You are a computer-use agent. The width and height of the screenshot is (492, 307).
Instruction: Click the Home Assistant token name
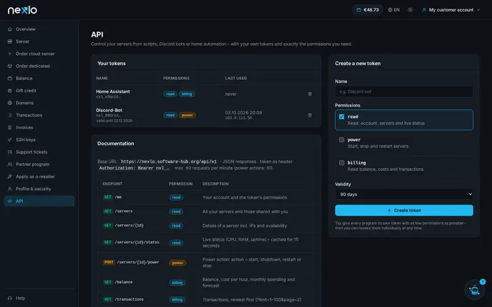[x=113, y=91]
